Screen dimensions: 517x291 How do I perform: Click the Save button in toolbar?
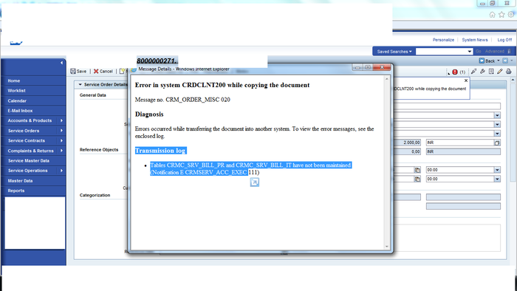78,71
